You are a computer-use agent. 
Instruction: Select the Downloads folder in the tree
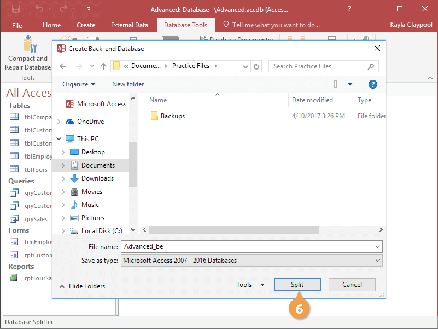pyautogui.click(x=92, y=178)
